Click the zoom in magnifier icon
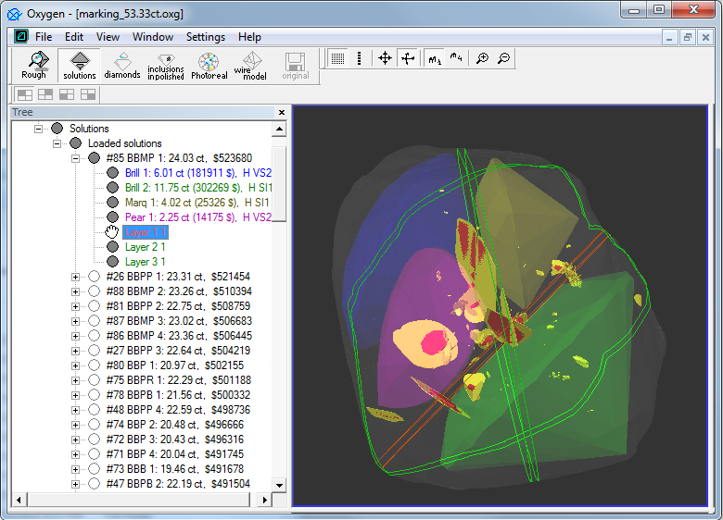723x520 pixels. (482, 58)
